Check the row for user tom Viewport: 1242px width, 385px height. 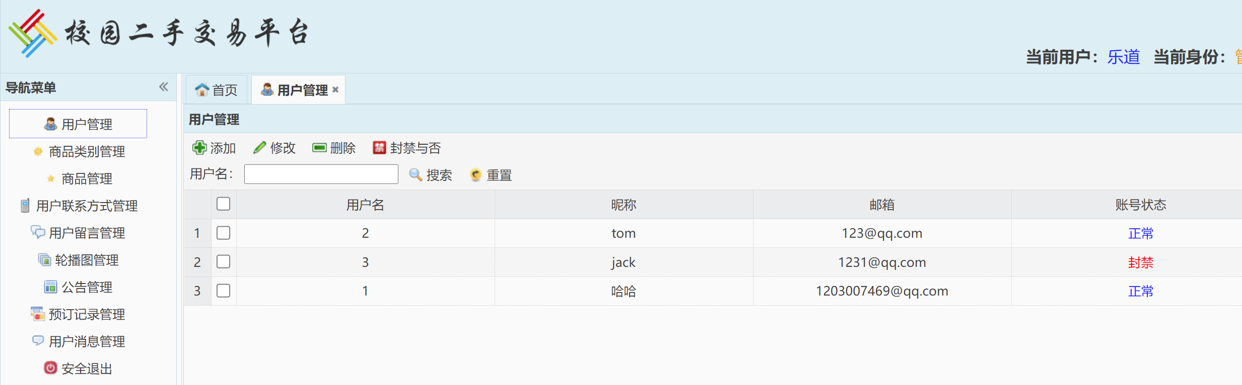[223, 233]
